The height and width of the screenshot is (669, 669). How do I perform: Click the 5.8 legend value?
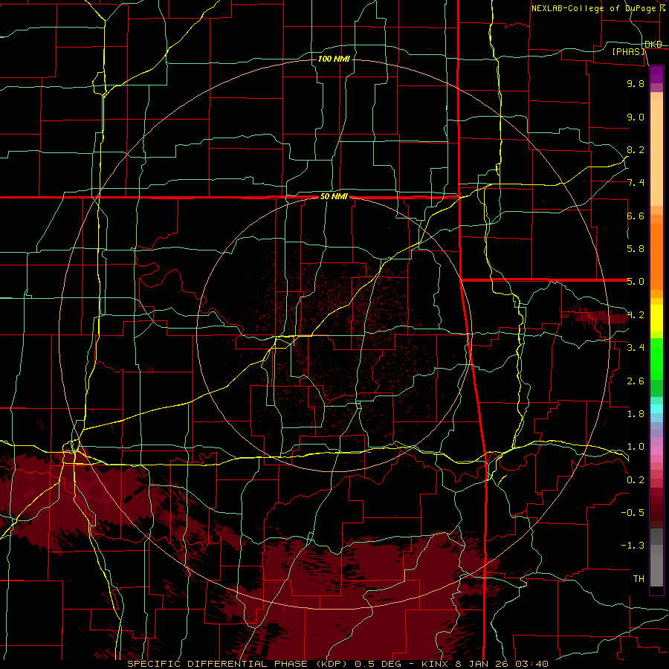click(636, 249)
